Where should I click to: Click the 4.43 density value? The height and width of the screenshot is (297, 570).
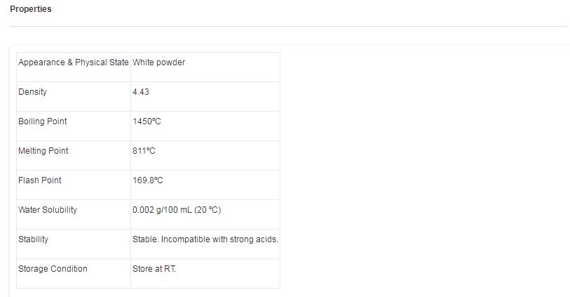[141, 92]
